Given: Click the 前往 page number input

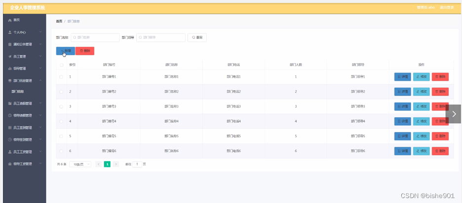Looking at the screenshot, I should pyautogui.click(x=137, y=164).
